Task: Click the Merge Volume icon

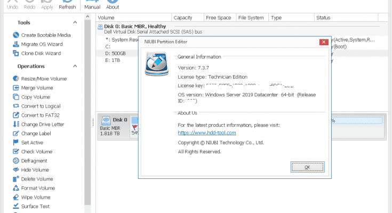Action: coord(16,88)
